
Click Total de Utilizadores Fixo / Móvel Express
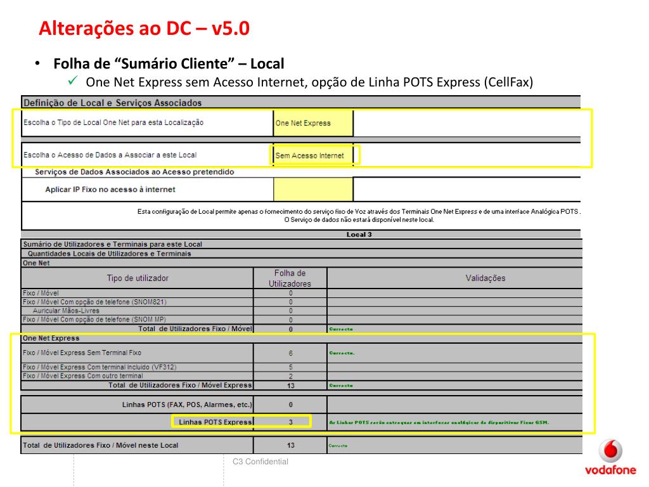180,385
